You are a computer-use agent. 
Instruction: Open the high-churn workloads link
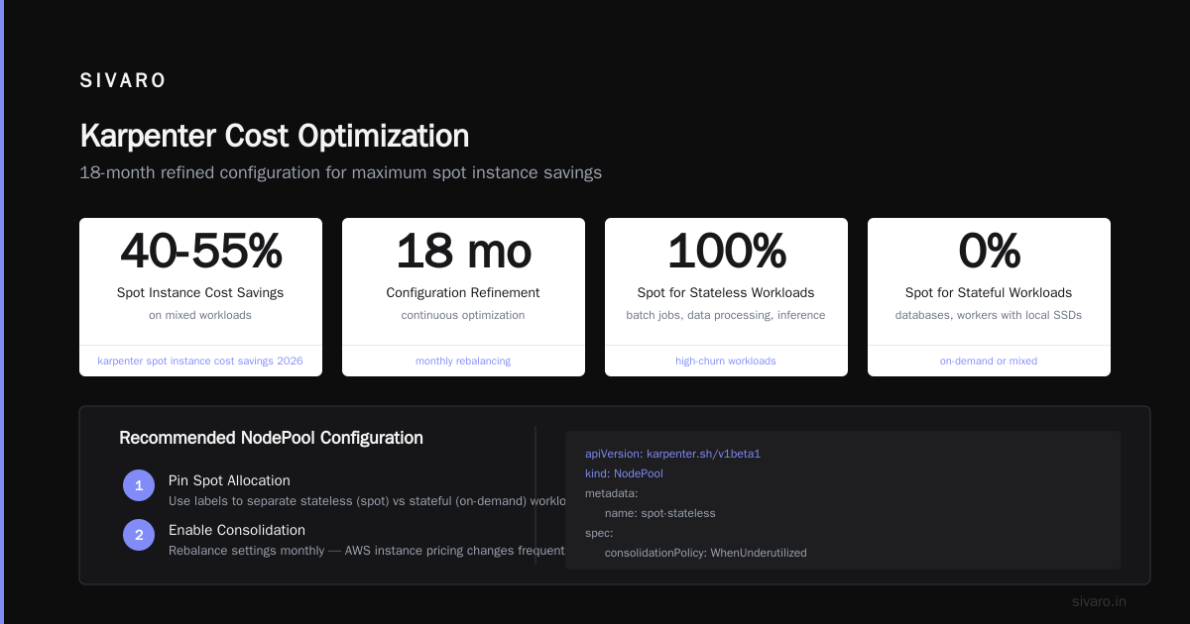coord(726,361)
